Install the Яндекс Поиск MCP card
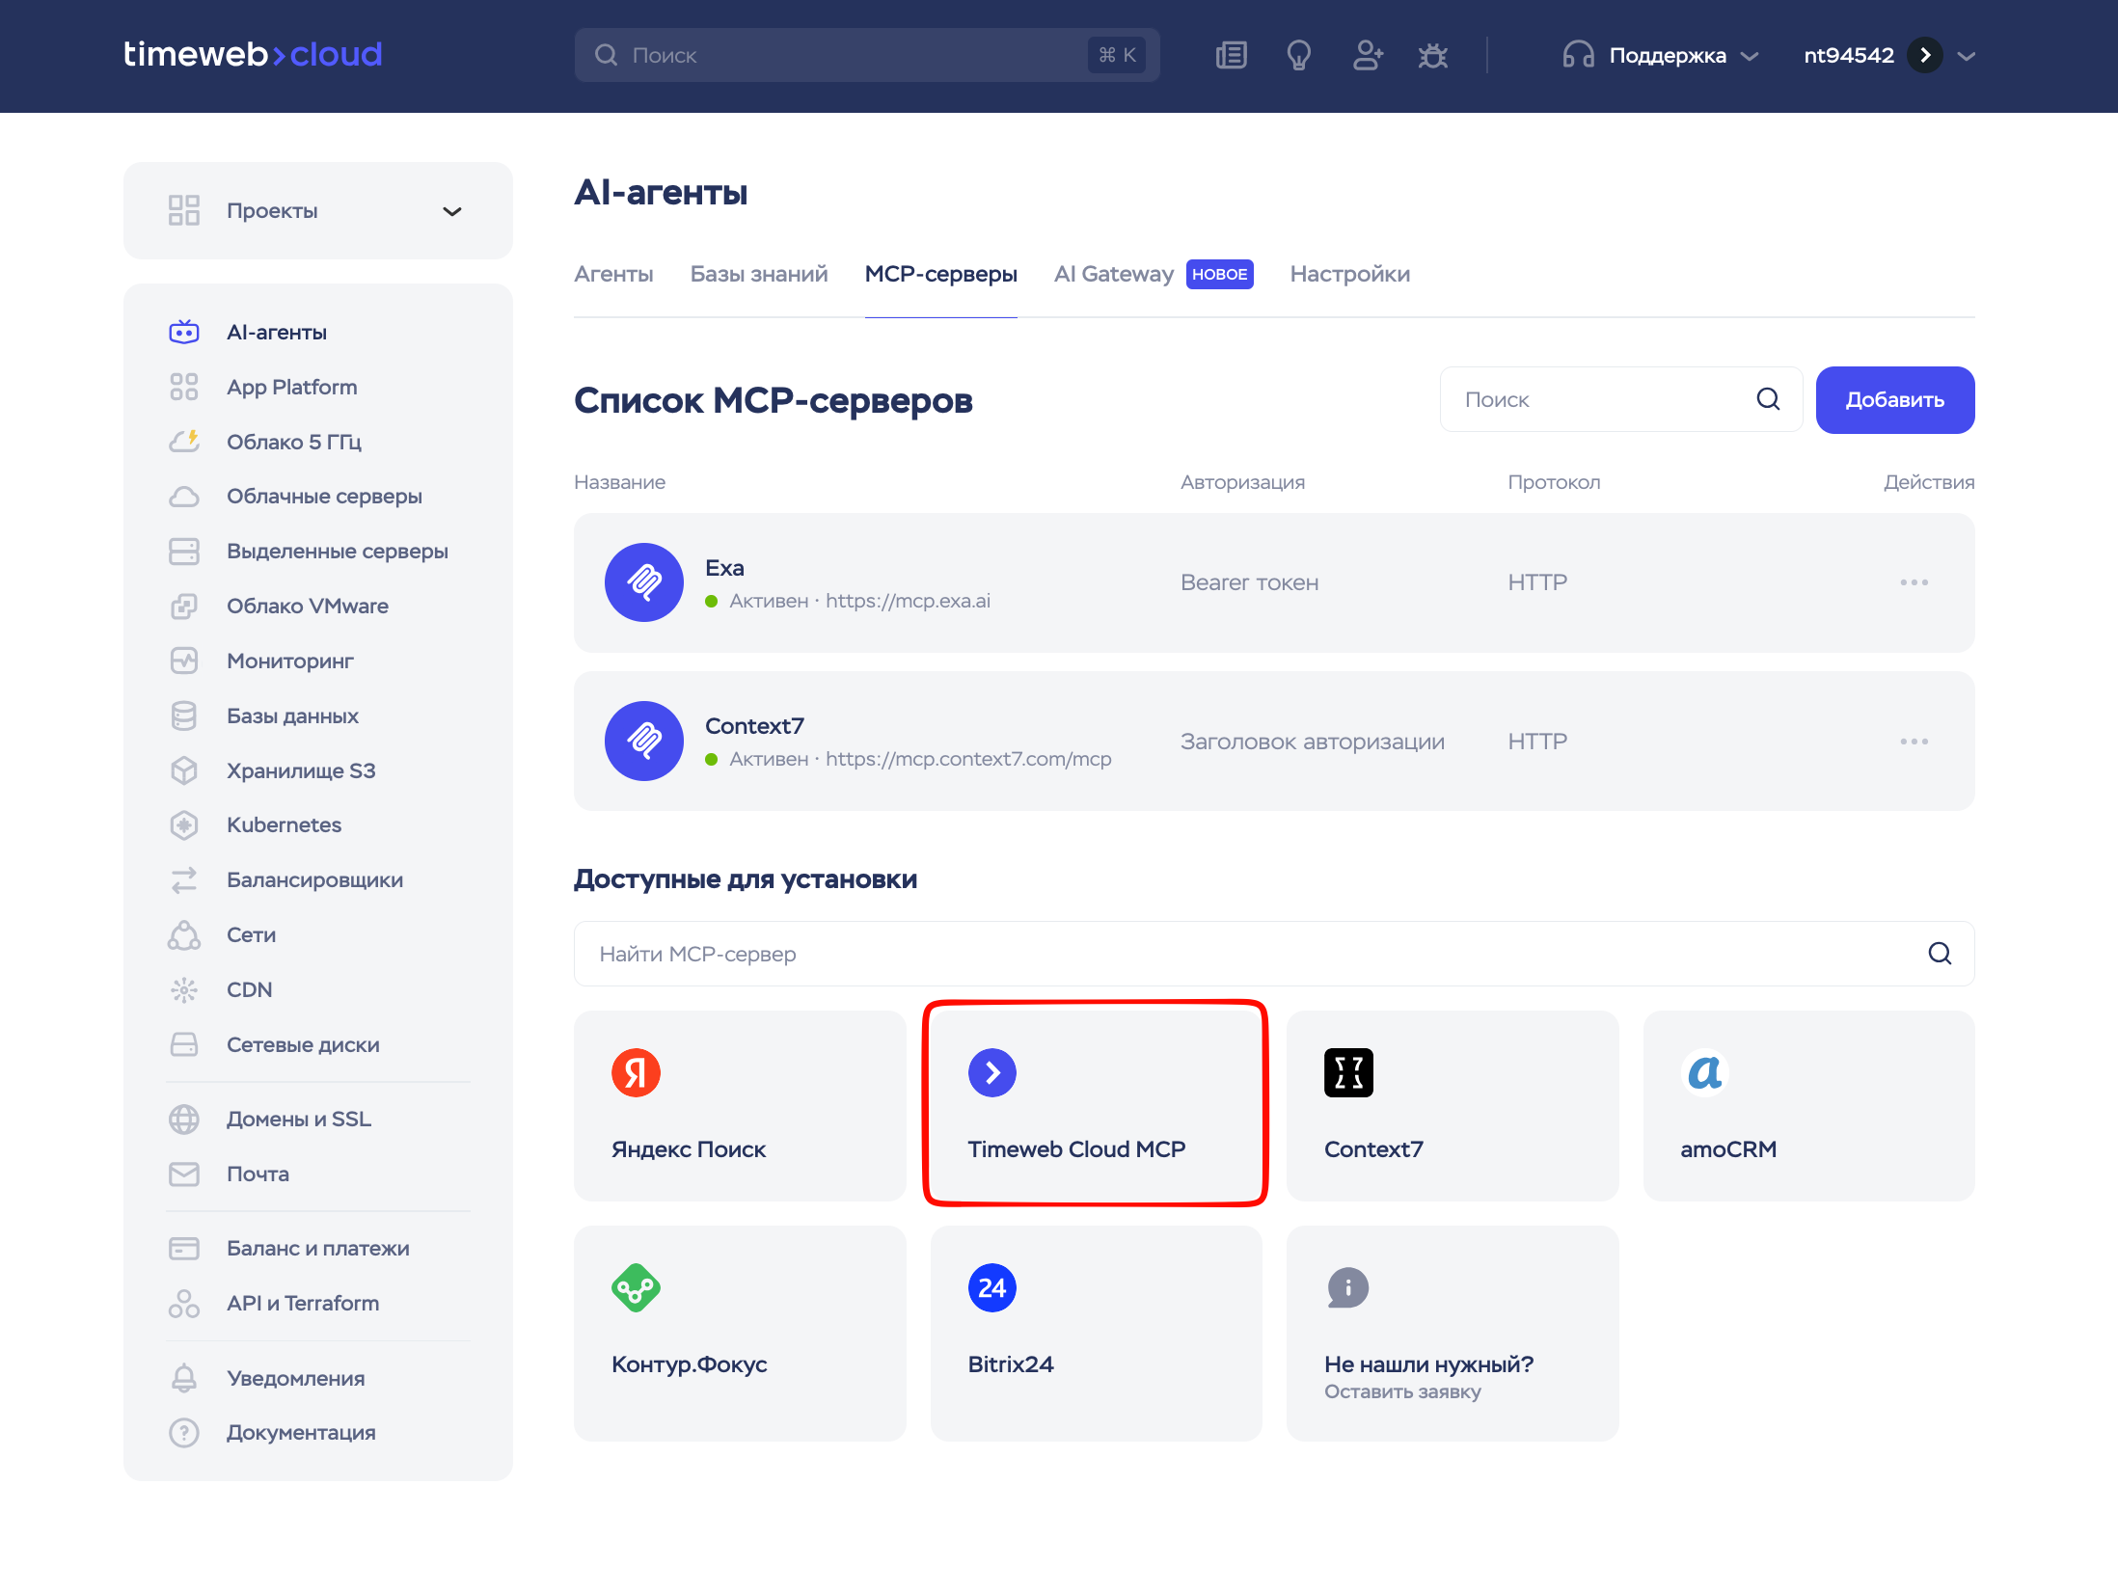This screenshot has height=1593, width=2118. [x=740, y=1105]
